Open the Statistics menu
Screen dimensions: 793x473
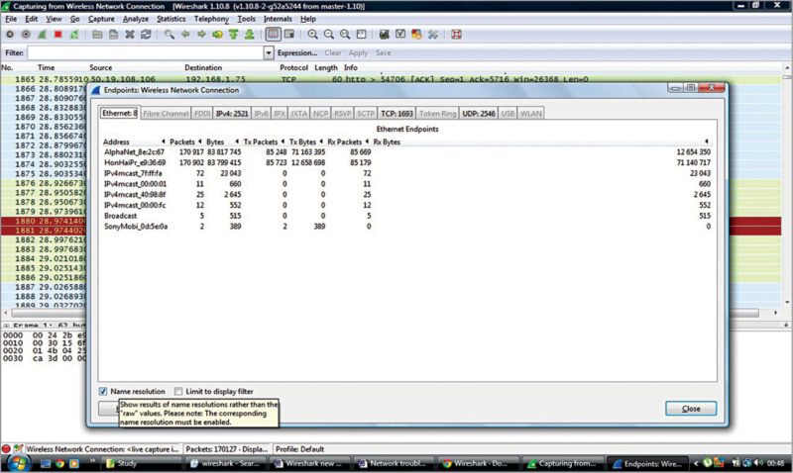click(170, 19)
